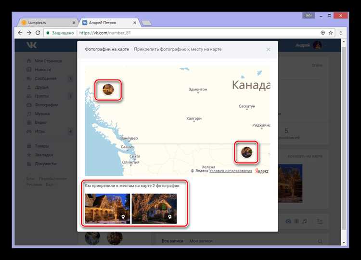Click the page vertical scrollbar

tap(344, 138)
